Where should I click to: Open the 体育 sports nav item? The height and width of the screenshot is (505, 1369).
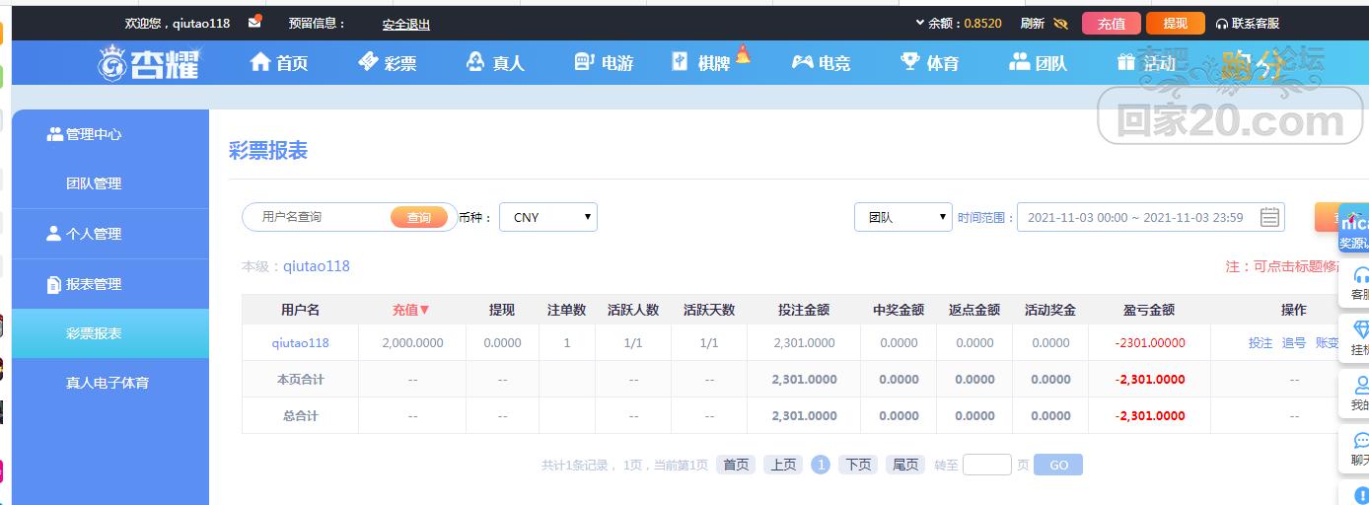pos(929,62)
